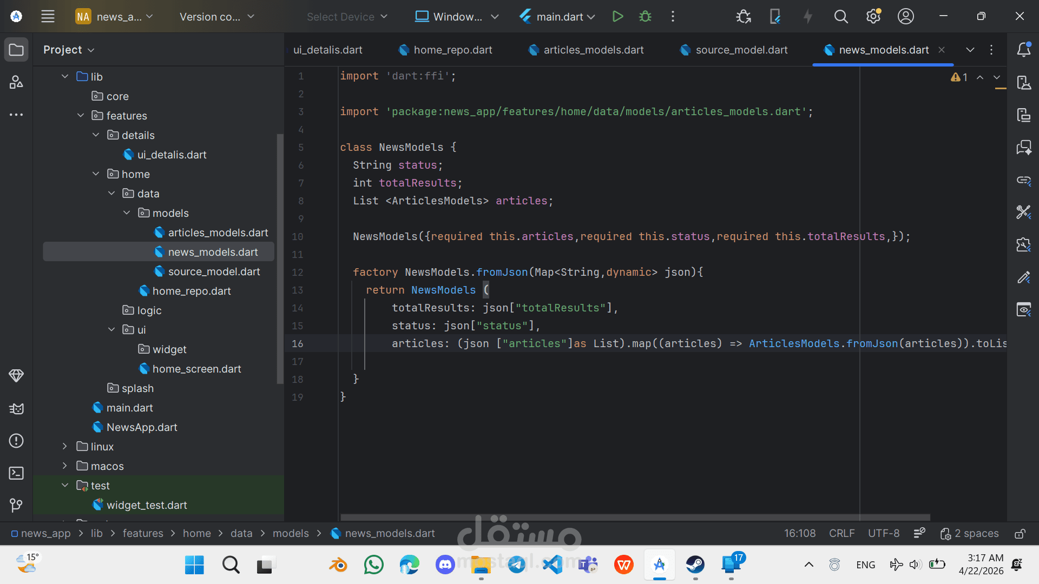This screenshot has height=584, width=1039.
Task: Run main.dart with the green play icon
Action: click(x=617, y=17)
